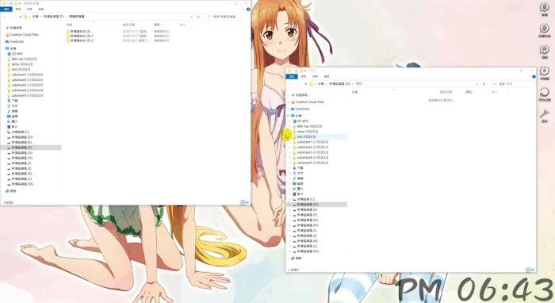
Task: Open Desktop folder in F drive window sidebar
Action: [x=13, y=117]
